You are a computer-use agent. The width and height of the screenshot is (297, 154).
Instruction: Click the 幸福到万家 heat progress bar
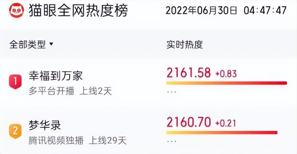click(227, 83)
